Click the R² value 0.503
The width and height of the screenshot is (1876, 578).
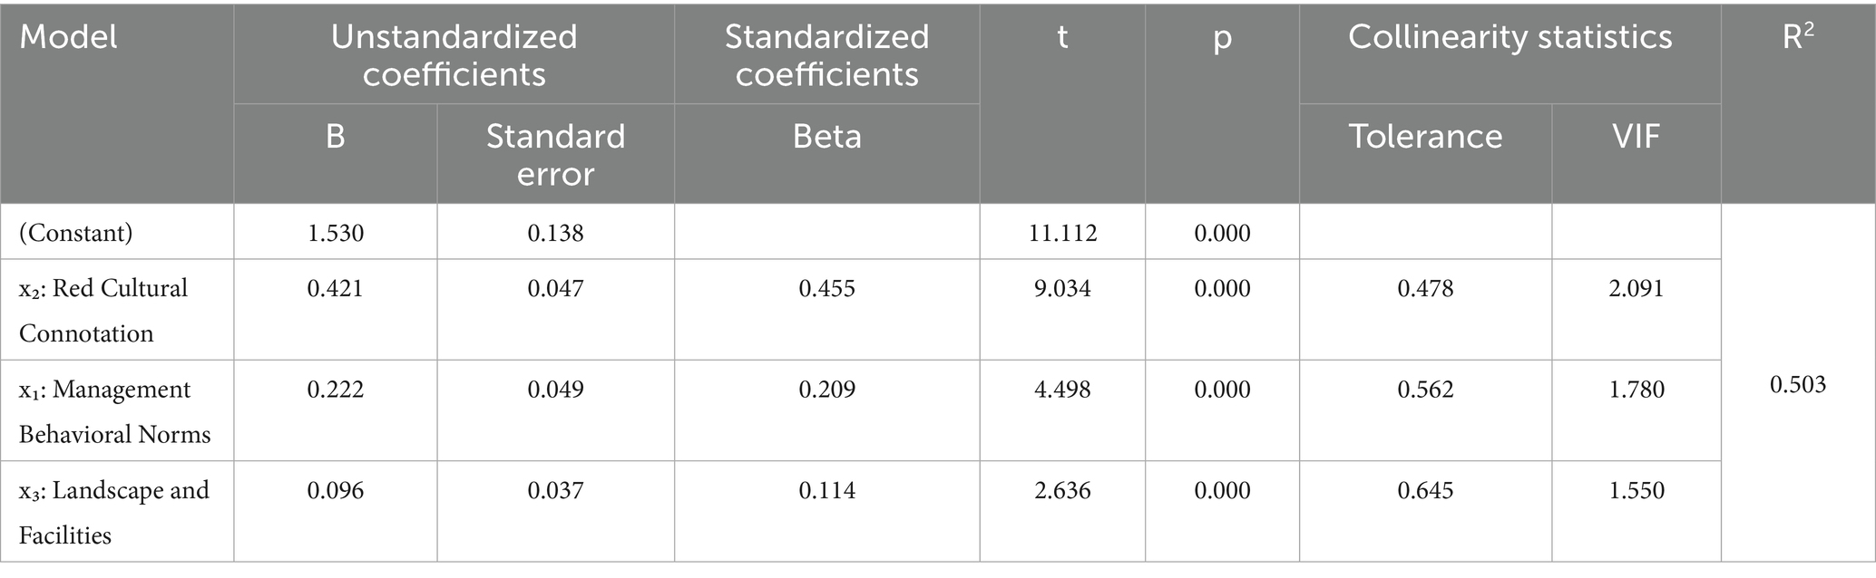click(1797, 385)
